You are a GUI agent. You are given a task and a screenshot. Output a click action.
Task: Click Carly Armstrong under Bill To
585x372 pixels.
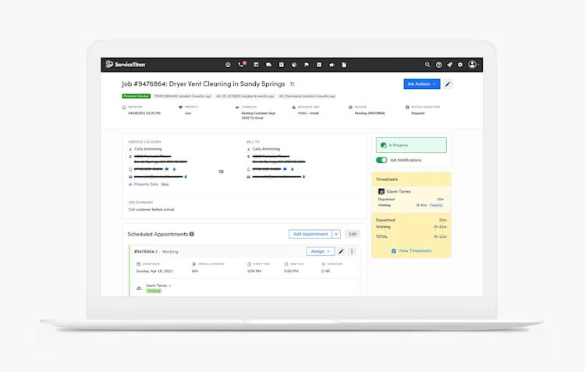266,149
